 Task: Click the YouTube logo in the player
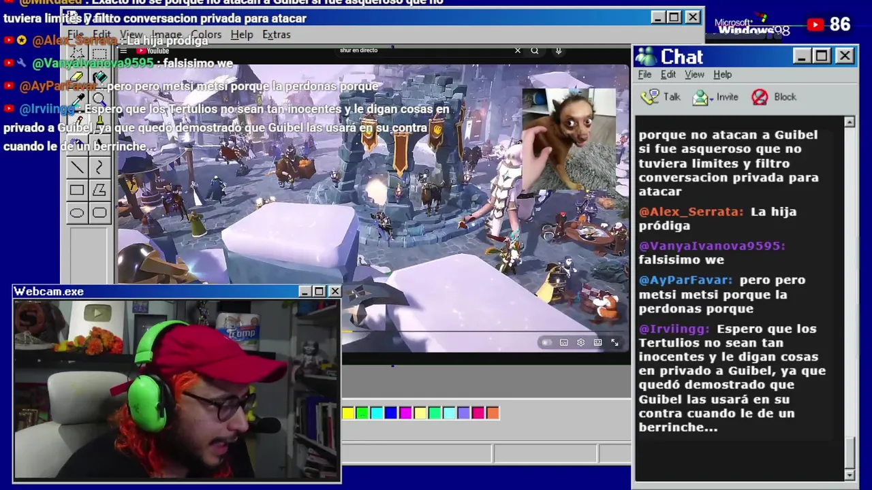[152, 51]
